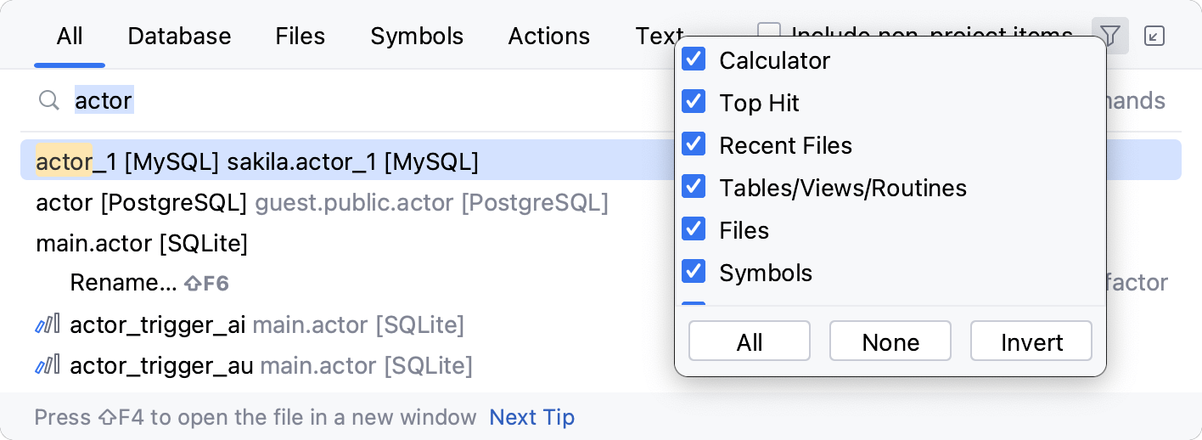Select the Actions tab
The height and width of the screenshot is (440, 1202).
(x=548, y=36)
